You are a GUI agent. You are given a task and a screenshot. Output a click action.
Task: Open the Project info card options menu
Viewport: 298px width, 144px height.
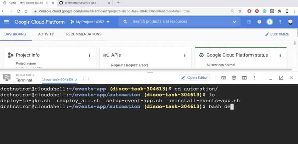[x=89, y=55]
